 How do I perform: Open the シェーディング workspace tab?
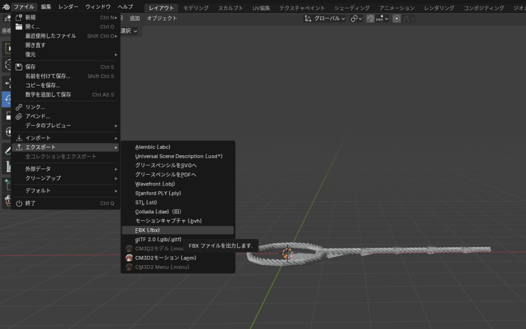(x=351, y=8)
